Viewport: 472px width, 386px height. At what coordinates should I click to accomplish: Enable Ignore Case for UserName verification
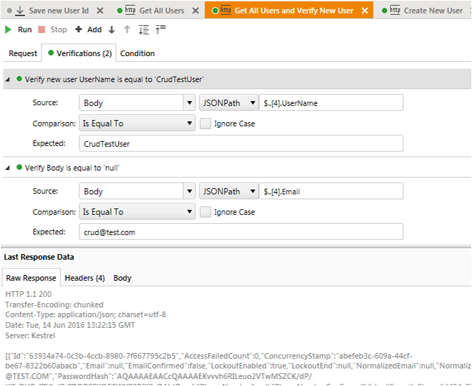(x=205, y=124)
